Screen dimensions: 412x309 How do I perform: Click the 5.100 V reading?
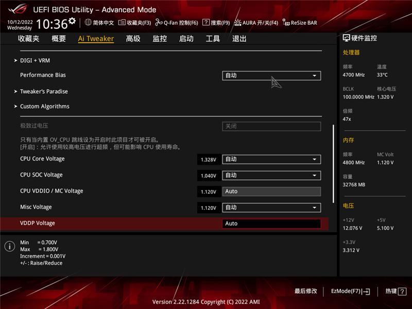[385, 228]
